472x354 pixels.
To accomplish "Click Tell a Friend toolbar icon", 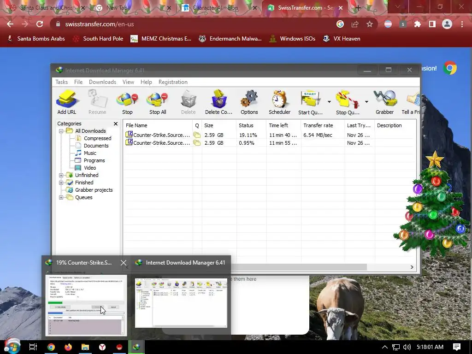I will (411, 102).
